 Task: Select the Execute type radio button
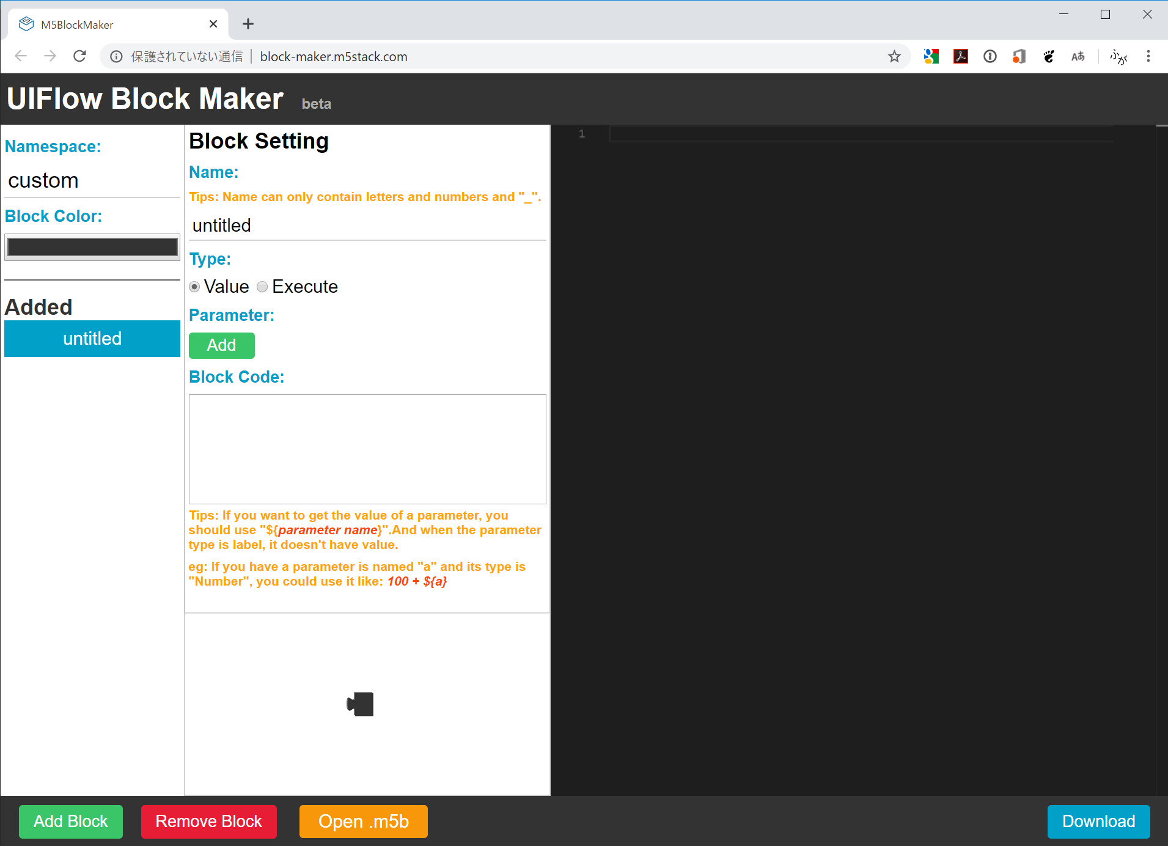[x=262, y=287]
